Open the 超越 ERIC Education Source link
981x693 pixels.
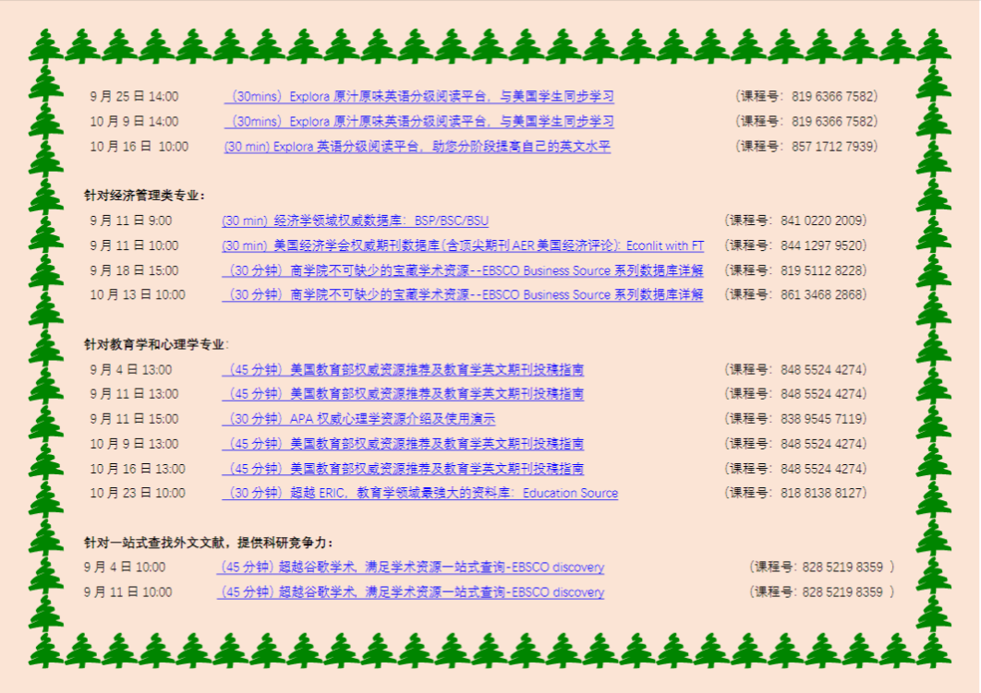click(x=419, y=494)
